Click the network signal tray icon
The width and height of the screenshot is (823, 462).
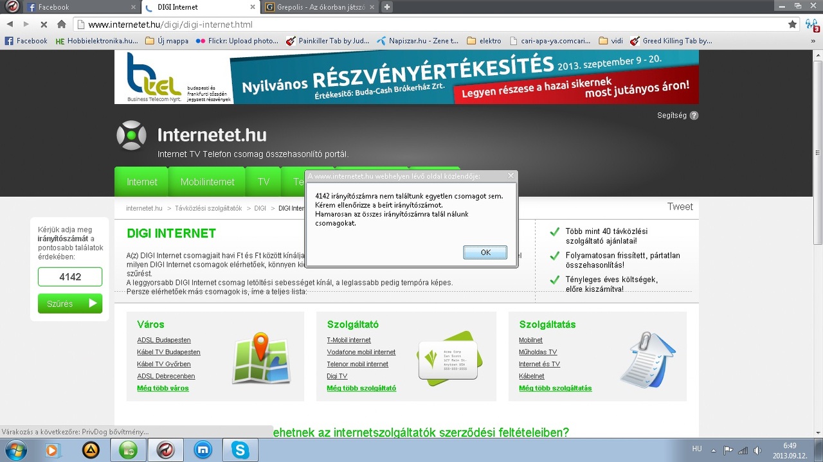pos(743,450)
